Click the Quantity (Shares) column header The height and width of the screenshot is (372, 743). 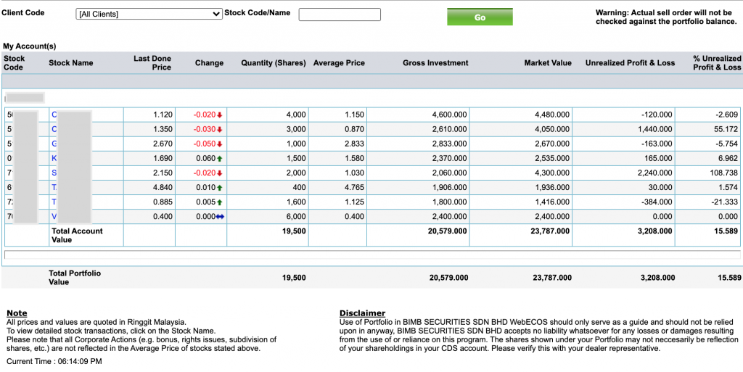274,63
